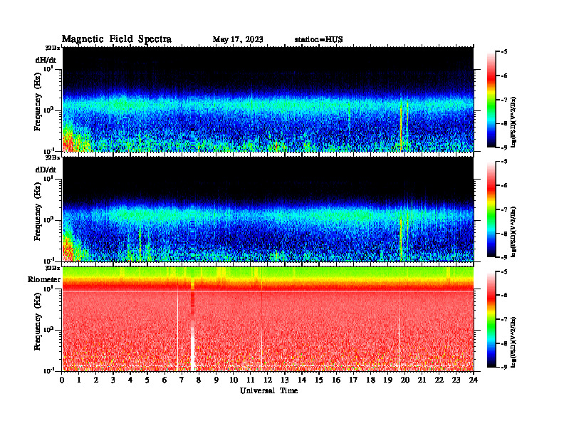This screenshot has width=564, height=436.
Task: Click the "Universal Time" axis label
Action: pyautogui.click(x=268, y=390)
